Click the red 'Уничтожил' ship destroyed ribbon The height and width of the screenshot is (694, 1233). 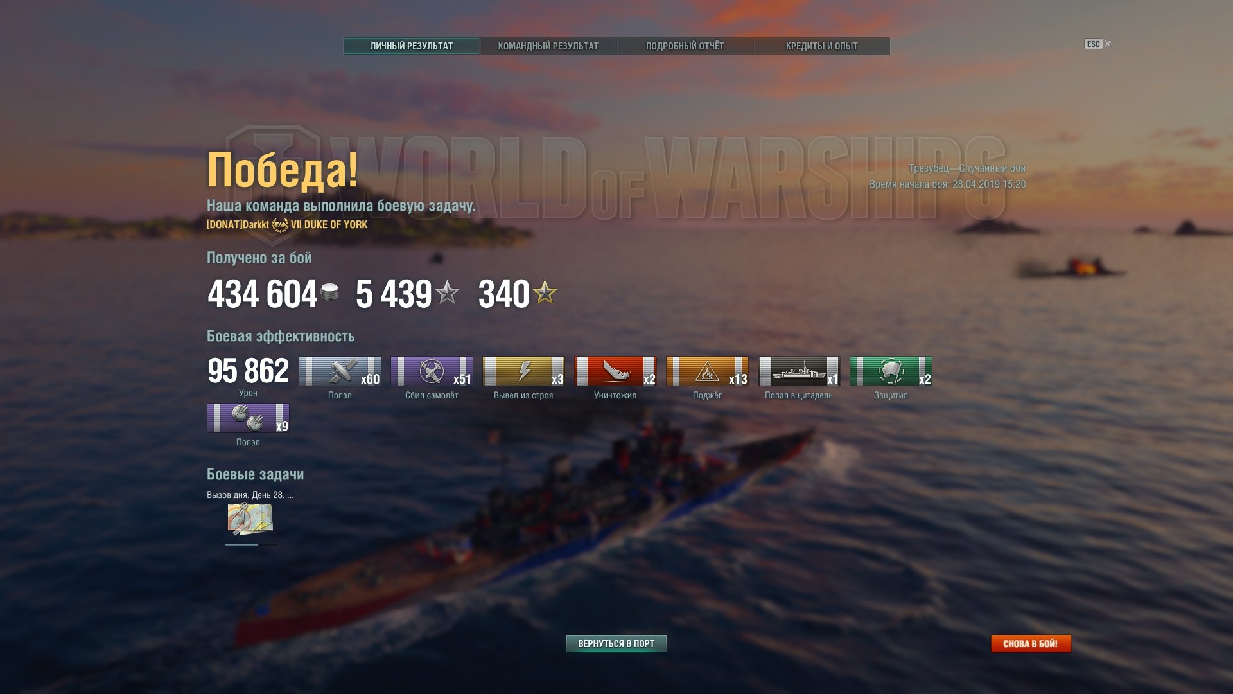615,371
